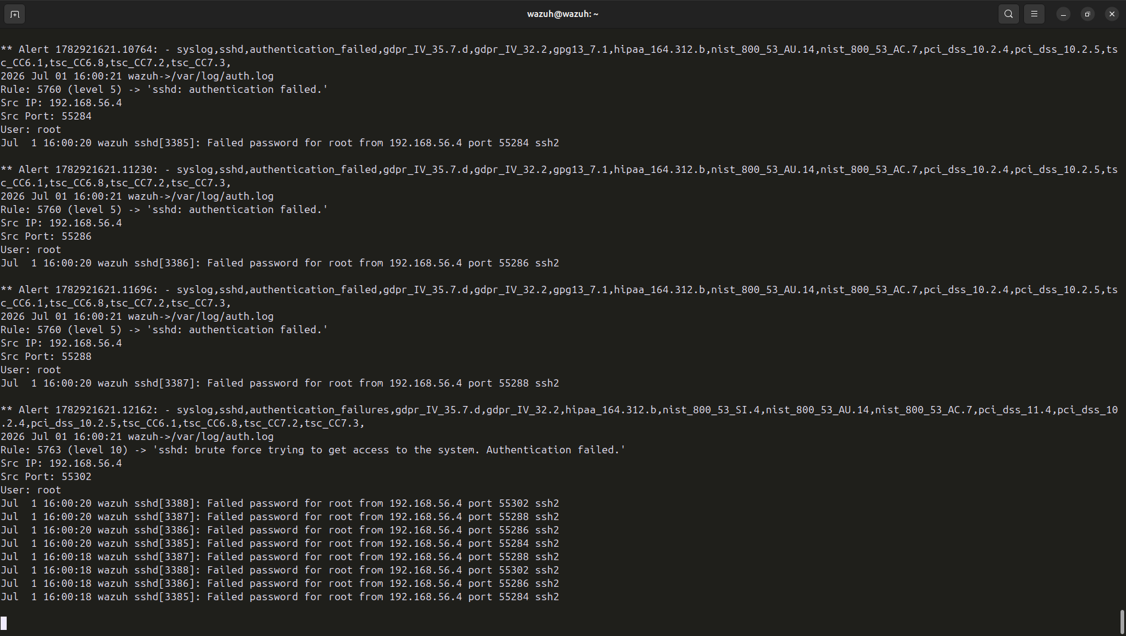Viewport: 1126px width, 636px height.
Task: Click the terminal cursor block
Action: pos(4,623)
